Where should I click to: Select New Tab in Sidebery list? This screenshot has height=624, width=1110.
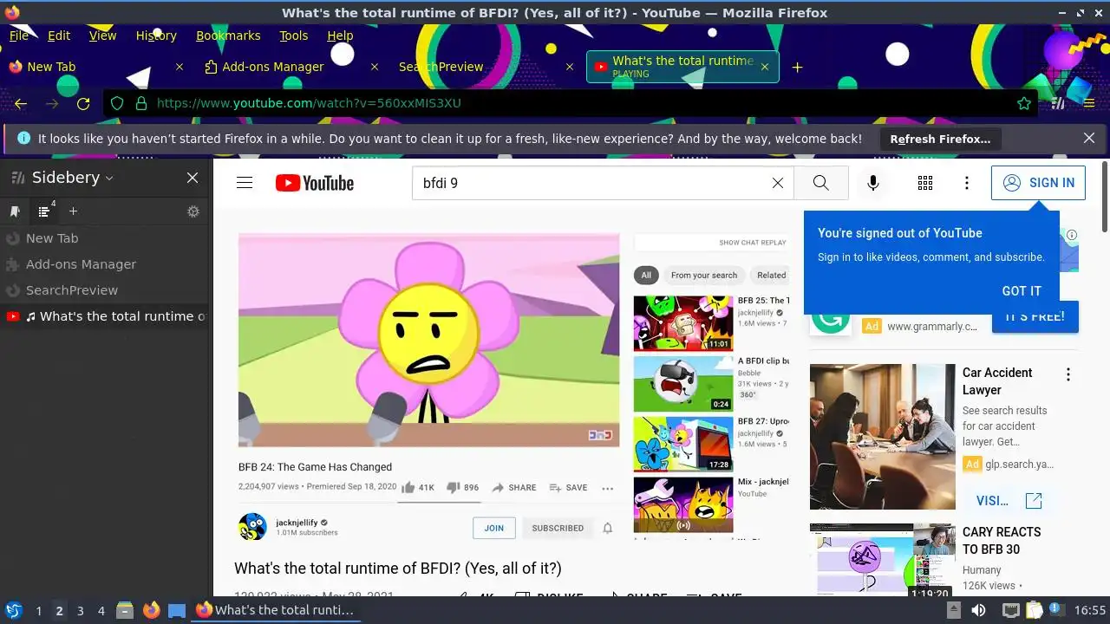point(104,238)
